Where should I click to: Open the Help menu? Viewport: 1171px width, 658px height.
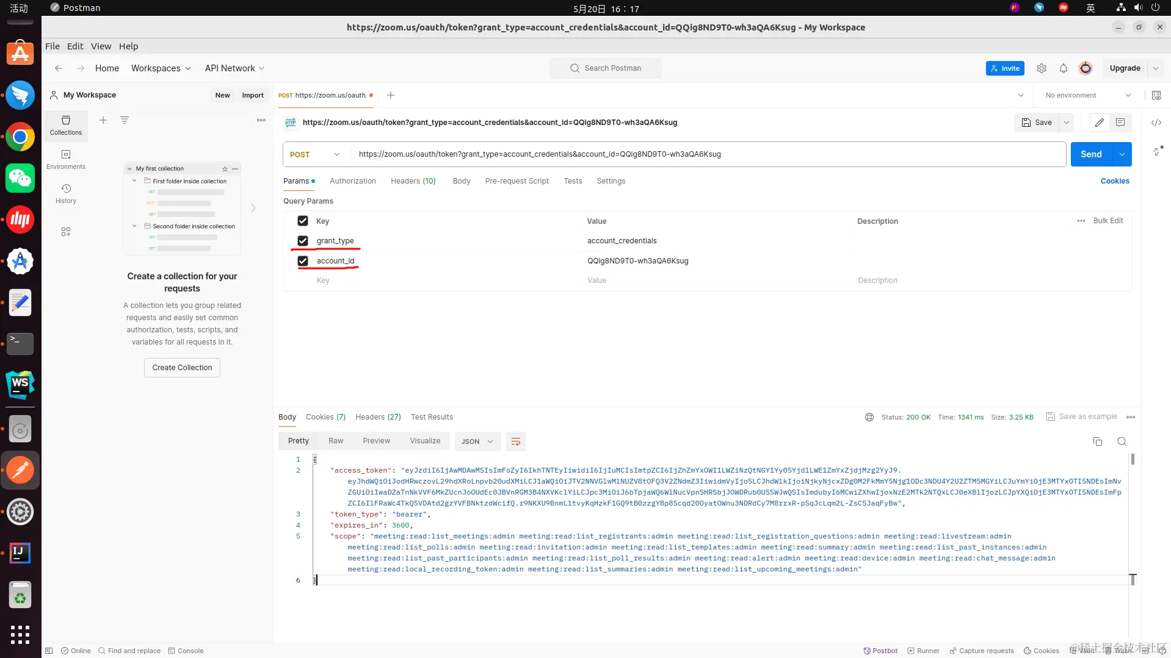coord(128,46)
